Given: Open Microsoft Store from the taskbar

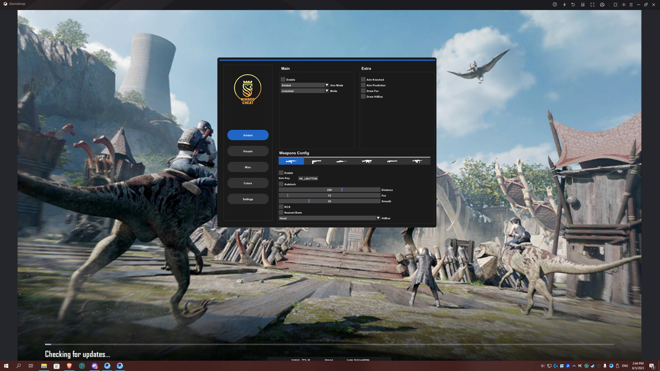Looking at the screenshot, I should 56,366.
